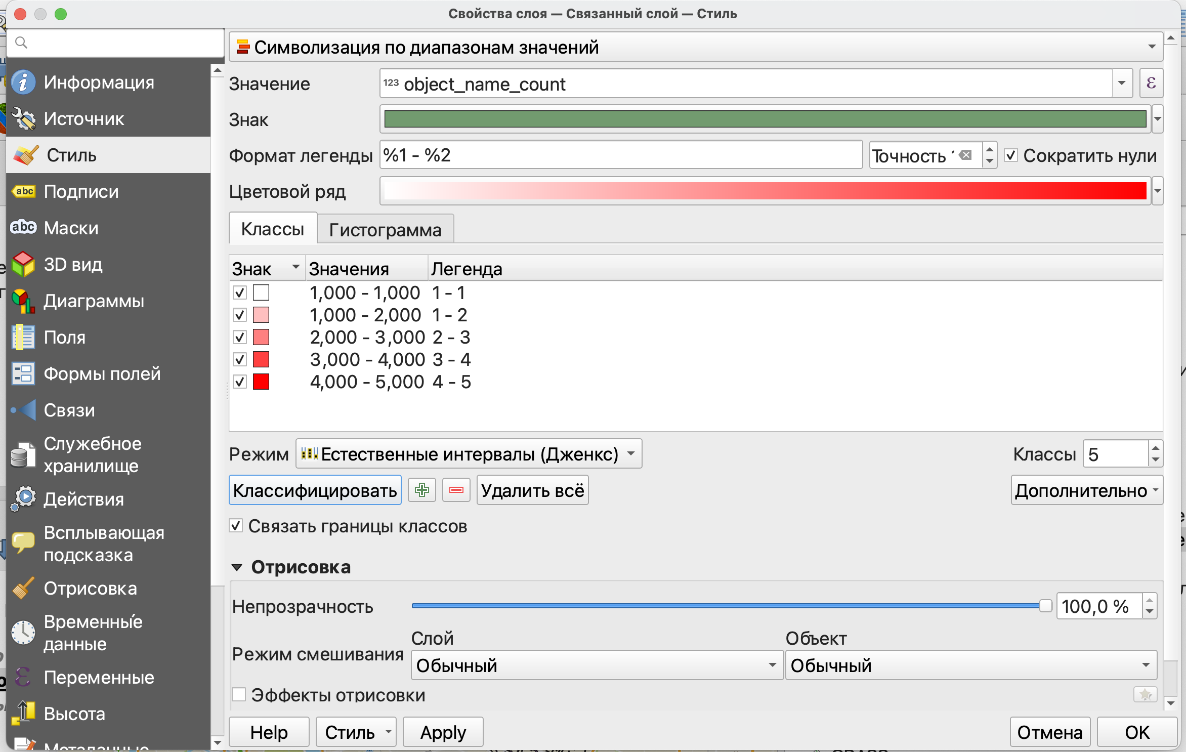This screenshot has height=752, width=1186.
Task: Open the Источник section in sidebar
Action: (x=83, y=119)
